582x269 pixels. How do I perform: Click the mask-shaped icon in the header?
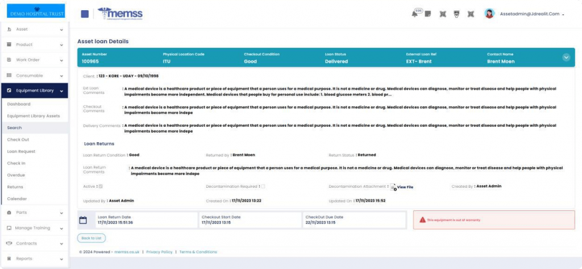tap(456, 14)
